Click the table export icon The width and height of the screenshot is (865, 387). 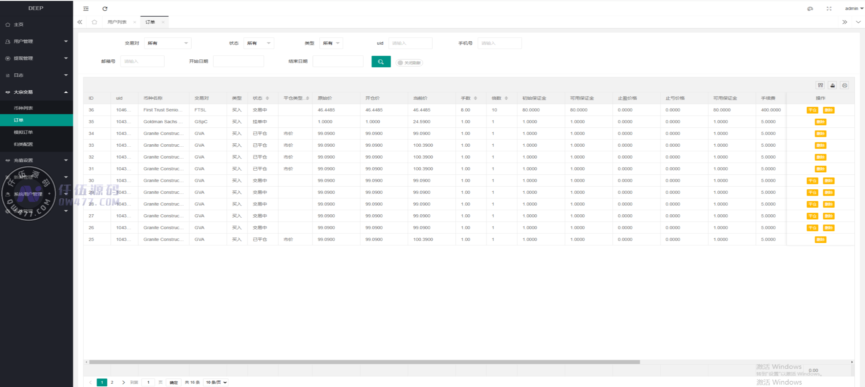[x=832, y=85]
